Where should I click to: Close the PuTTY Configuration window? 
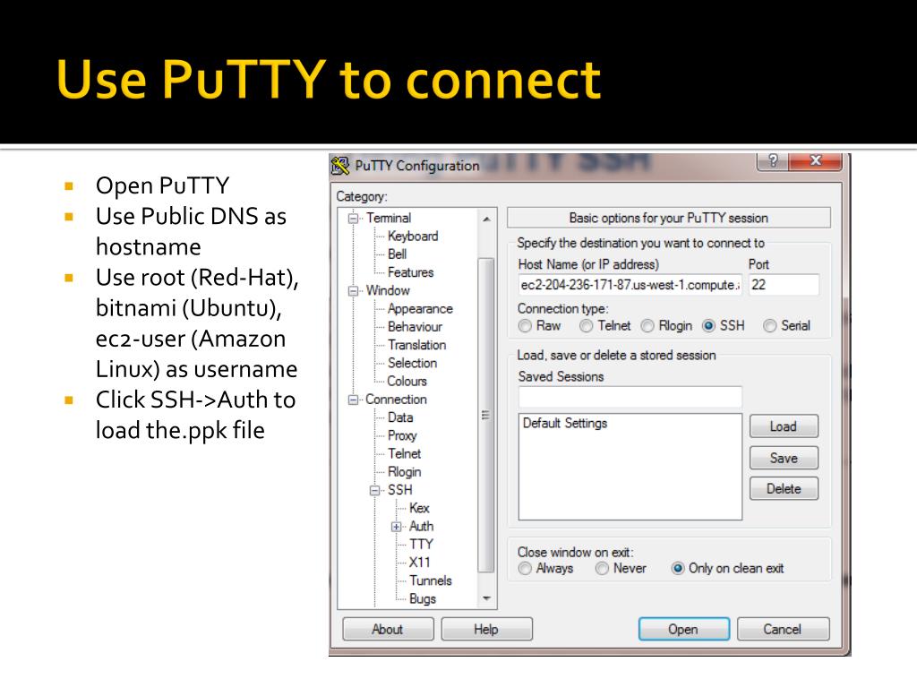coord(815,161)
